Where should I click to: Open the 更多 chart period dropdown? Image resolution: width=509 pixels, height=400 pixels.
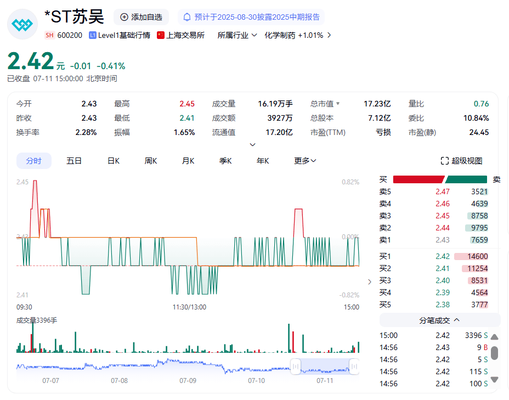pos(305,161)
